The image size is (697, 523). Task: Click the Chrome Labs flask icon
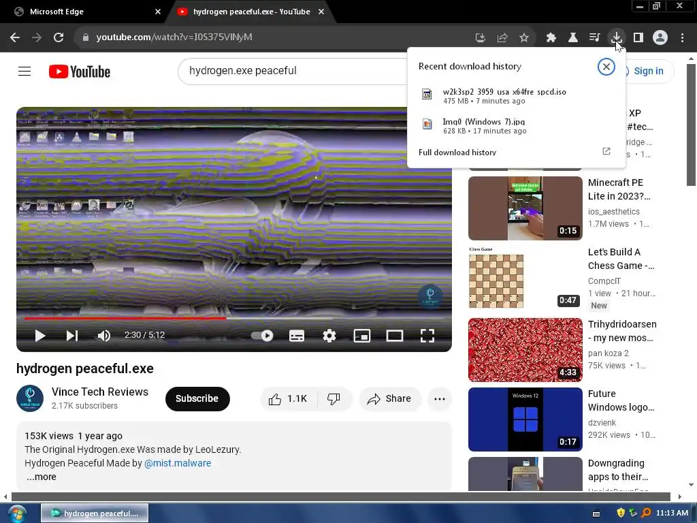573,38
